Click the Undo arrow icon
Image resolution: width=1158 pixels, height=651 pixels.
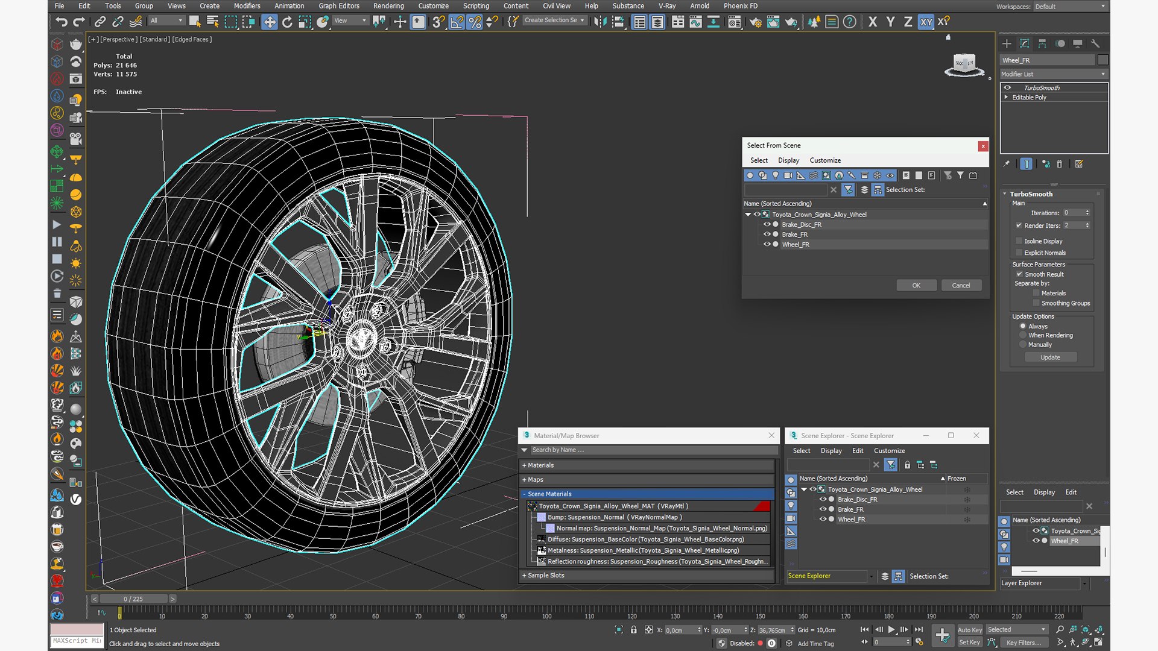(61, 22)
